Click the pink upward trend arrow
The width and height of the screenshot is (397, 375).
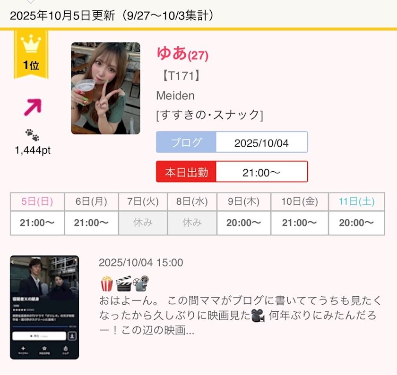point(33,107)
